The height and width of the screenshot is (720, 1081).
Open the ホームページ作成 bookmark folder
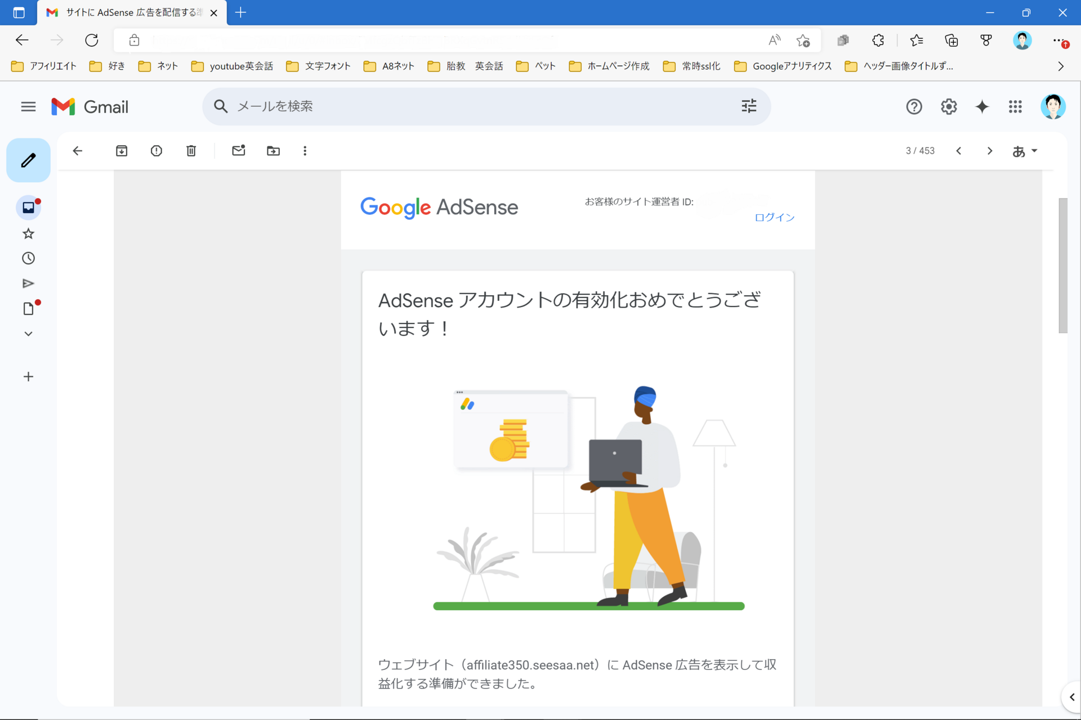click(x=609, y=66)
